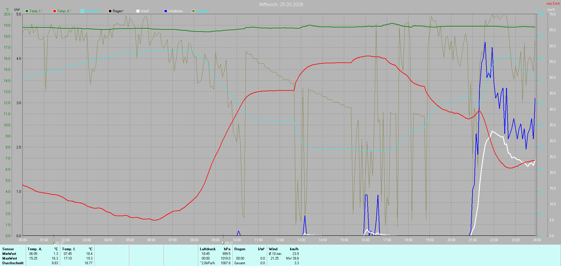The width and height of the screenshot is (561, 266).
Task: Click the '24:00' time axis label
Action: click(x=537, y=240)
